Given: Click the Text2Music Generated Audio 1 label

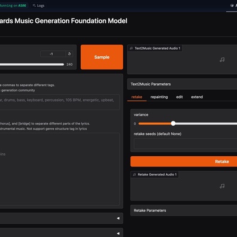Looking at the screenshot, I should 154,48.
